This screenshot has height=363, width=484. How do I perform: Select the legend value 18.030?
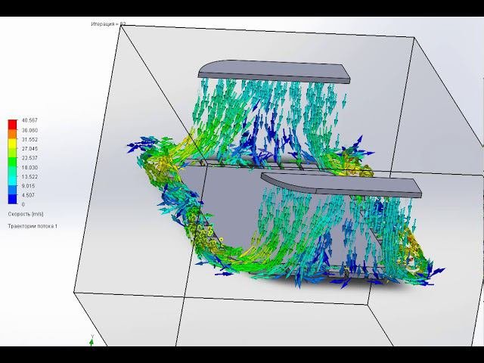click(29, 167)
